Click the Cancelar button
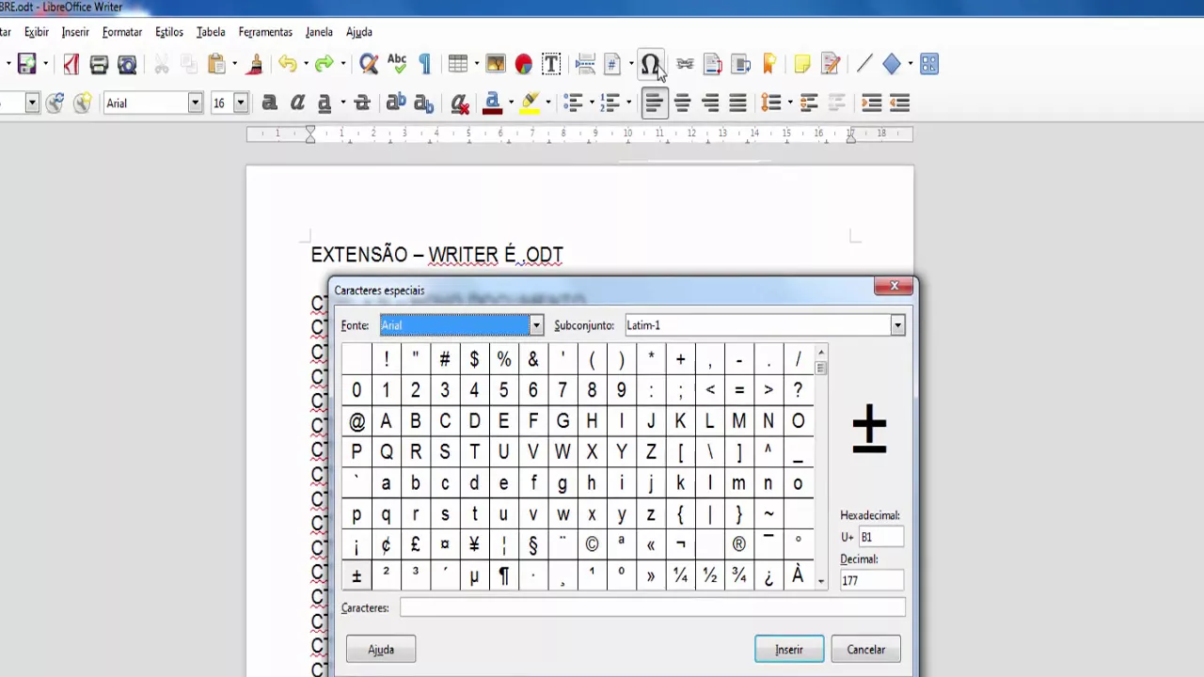This screenshot has height=677, width=1204. coord(865,650)
